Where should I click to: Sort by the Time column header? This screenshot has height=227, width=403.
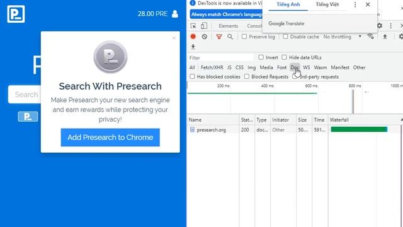320,120
